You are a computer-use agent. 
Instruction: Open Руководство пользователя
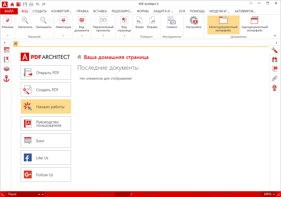[46, 123]
